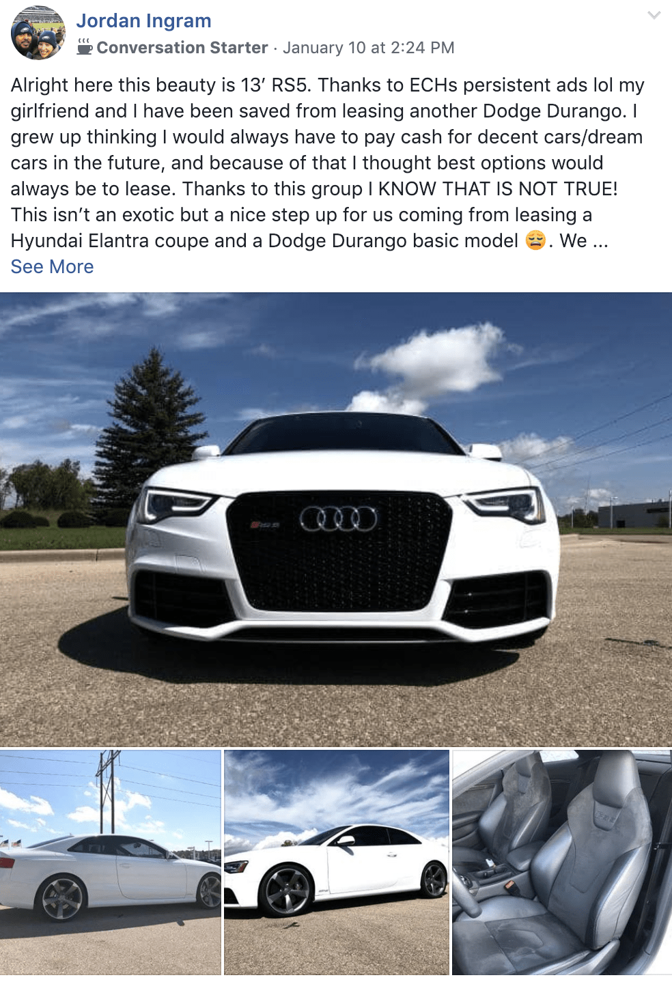Expand the post text with See More
Viewport: 672px width, 982px height.
[x=52, y=267]
